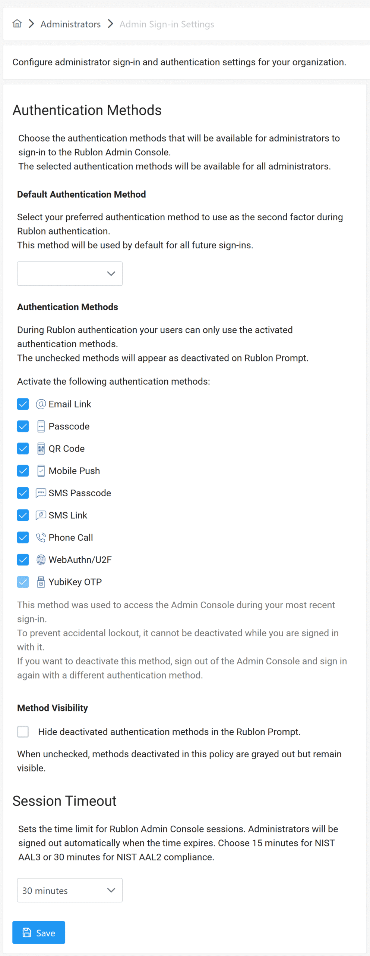Open the Default Authentication Method dropdown

click(70, 274)
